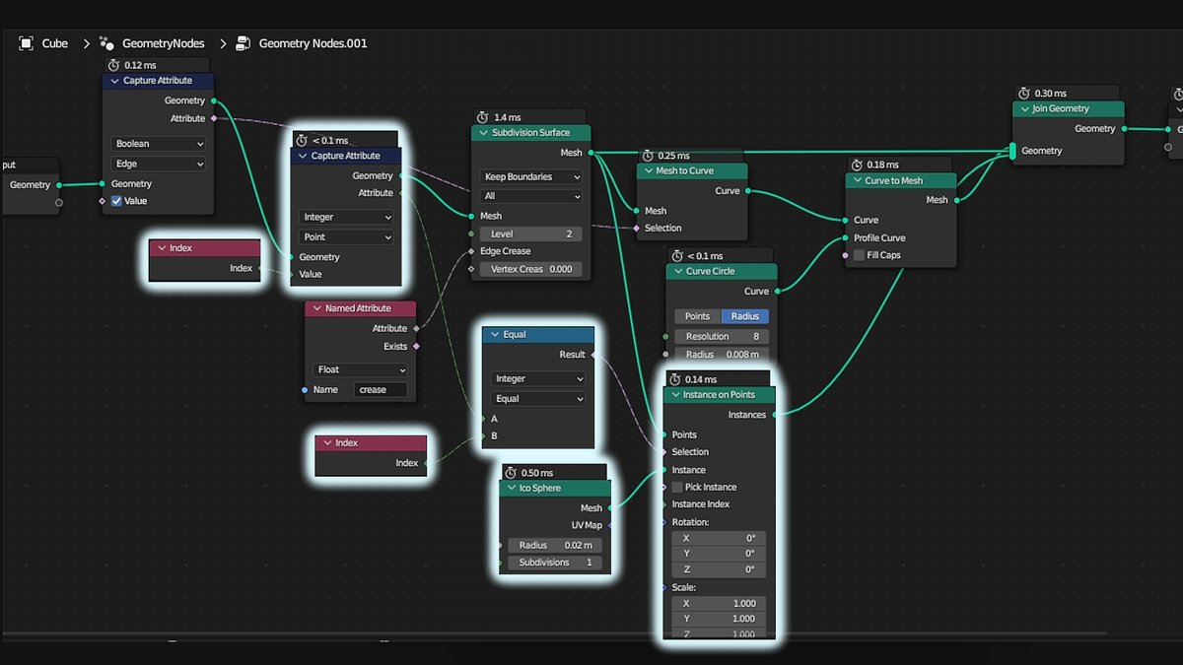Disable the Value checkbox on Capture Attribute
Screen dimensions: 1183x665
[x=116, y=201]
